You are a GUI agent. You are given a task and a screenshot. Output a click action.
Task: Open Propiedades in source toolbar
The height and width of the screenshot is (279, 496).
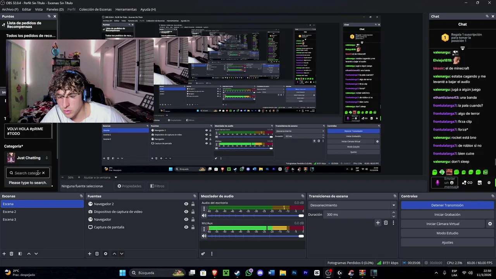point(129,186)
